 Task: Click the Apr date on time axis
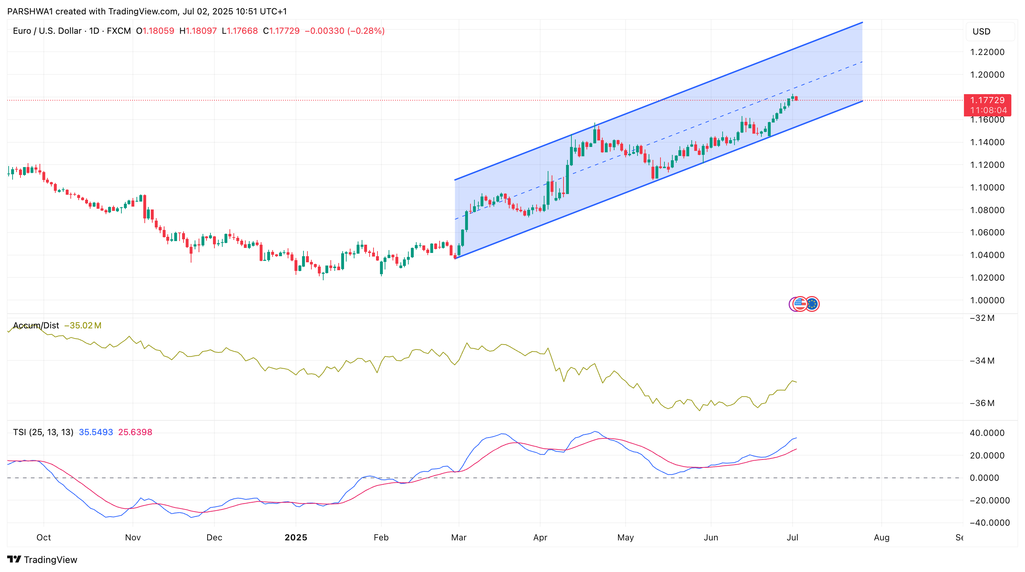(540, 538)
